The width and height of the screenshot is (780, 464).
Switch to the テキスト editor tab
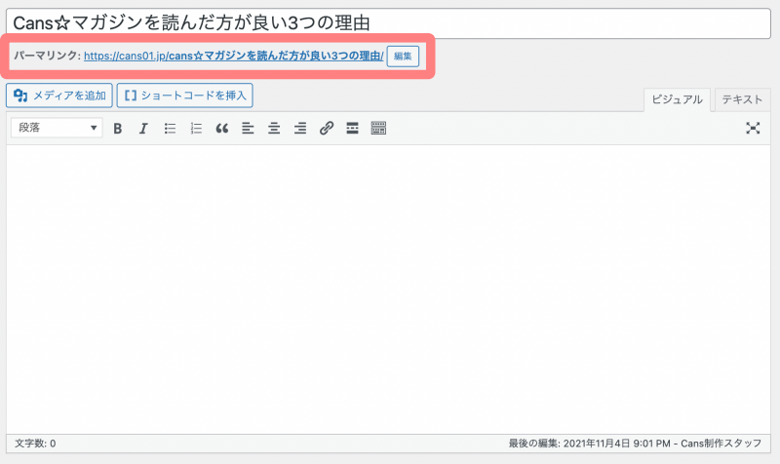(x=742, y=99)
